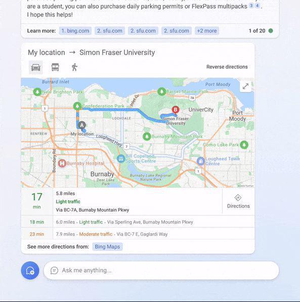Click the Lougheed Town Centre shopping icon
Image resolution: width=300 pixels, height=302 pixels.
point(201,161)
